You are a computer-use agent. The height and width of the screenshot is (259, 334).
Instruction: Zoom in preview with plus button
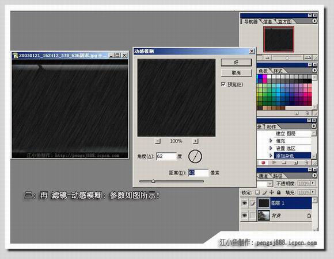click(195, 141)
